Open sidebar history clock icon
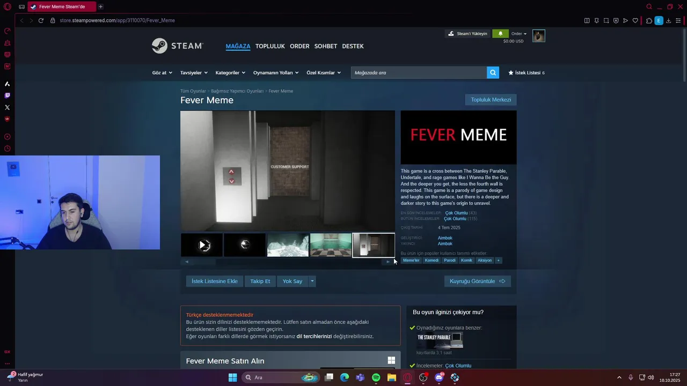Viewport: 687px width, 386px height. click(7, 149)
